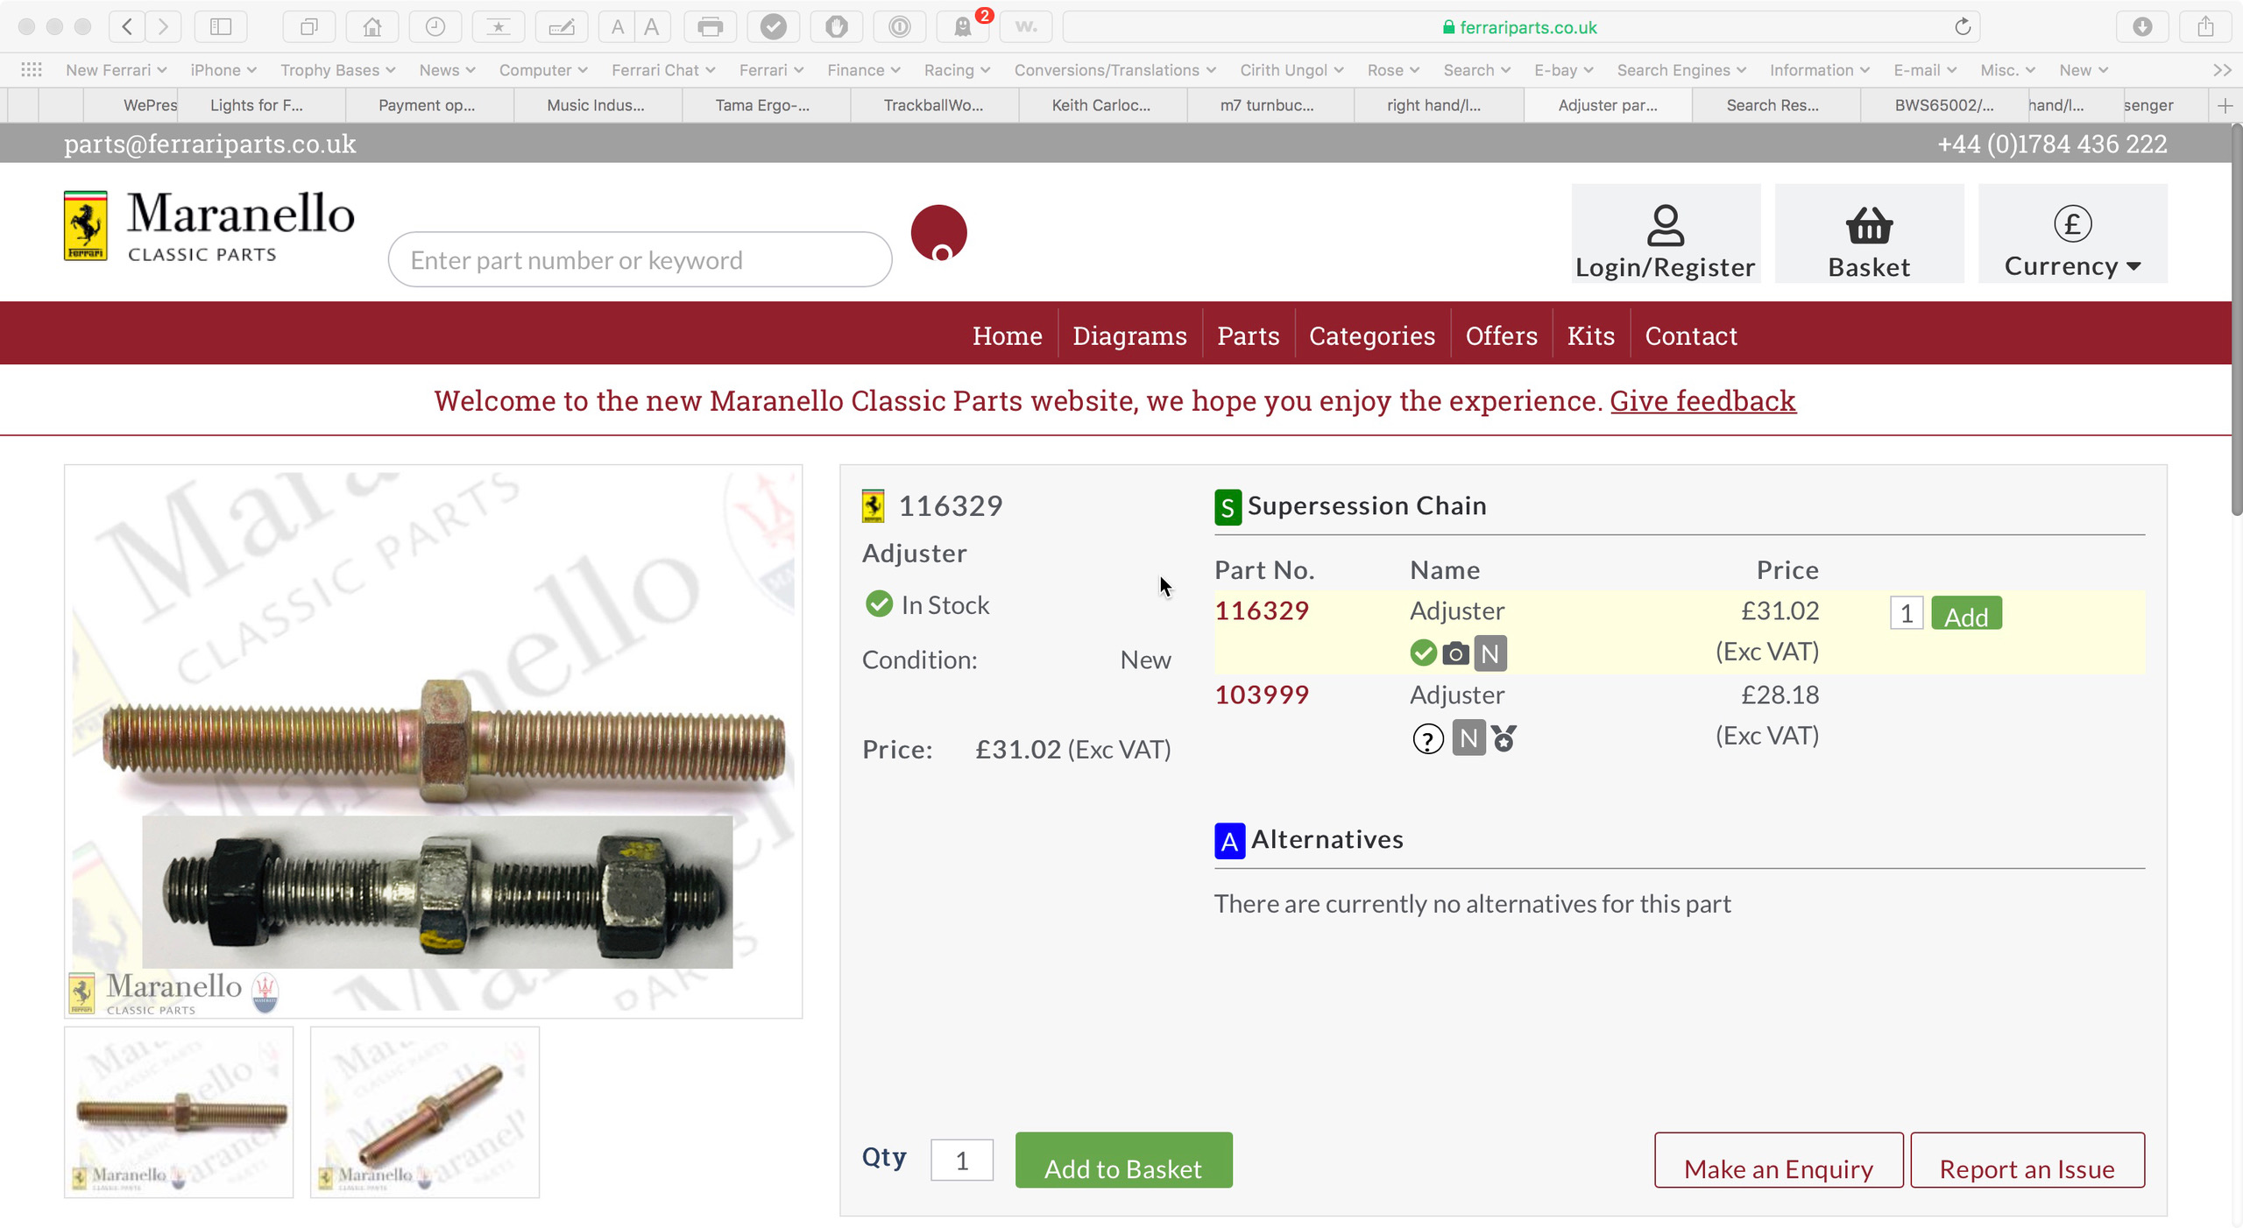Click the parts@ferrariparts.co.uk email link
Image resolution: width=2243 pixels, height=1228 pixels.
(210, 144)
